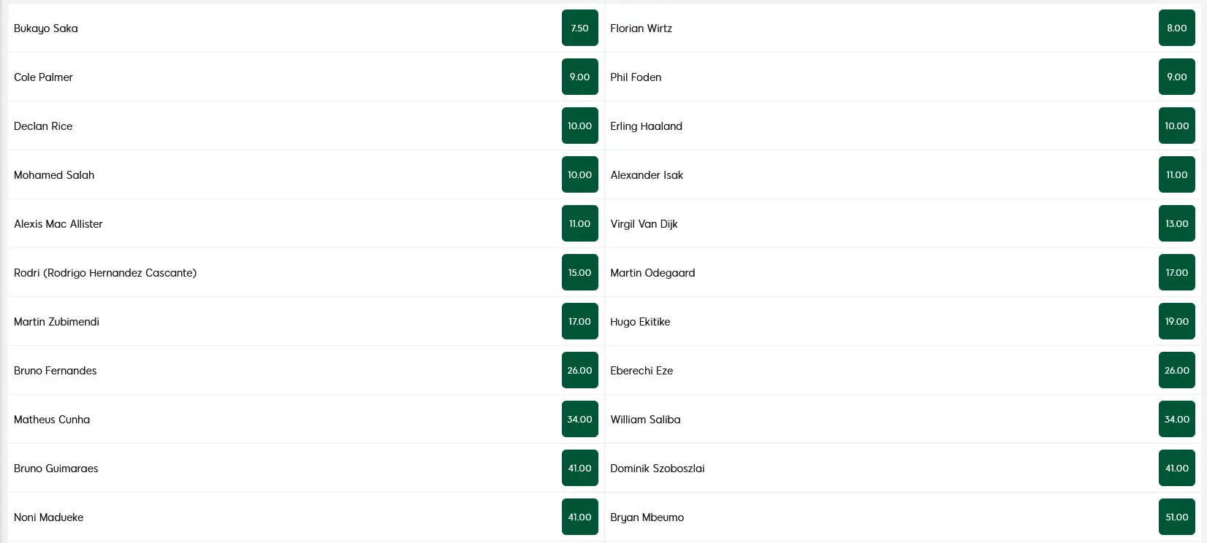Viewport: 1207px width, 543px height.
Task: Click Rodri's 15.00 odds button
Action: pyautogui.click(x=579, y=272)
